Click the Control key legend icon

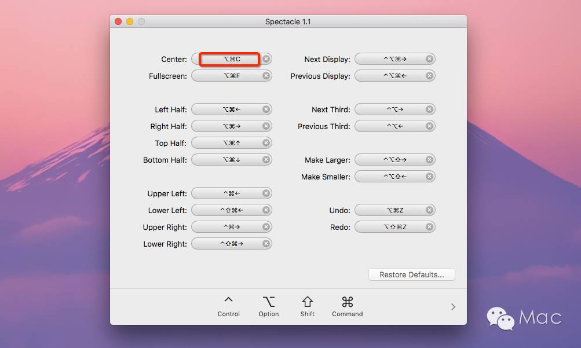click(x=229, y=301)
